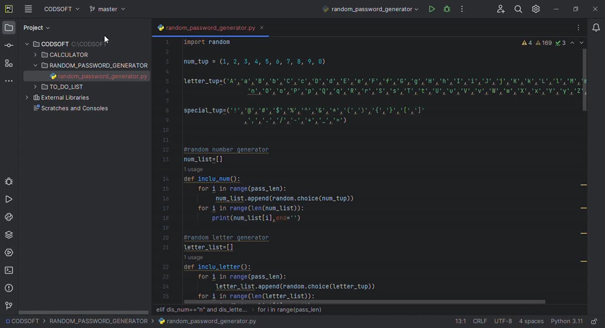Open editor tab options menu
Image resolution: width=605 pixels, height=328 pixels.
[x=578, y=28]
